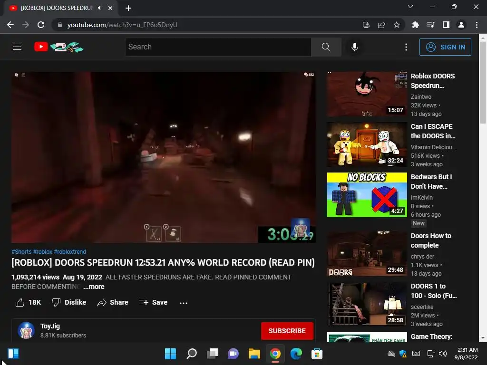Share this page from address bar
The height and width of the screenshot is (365, 487).
381,25
